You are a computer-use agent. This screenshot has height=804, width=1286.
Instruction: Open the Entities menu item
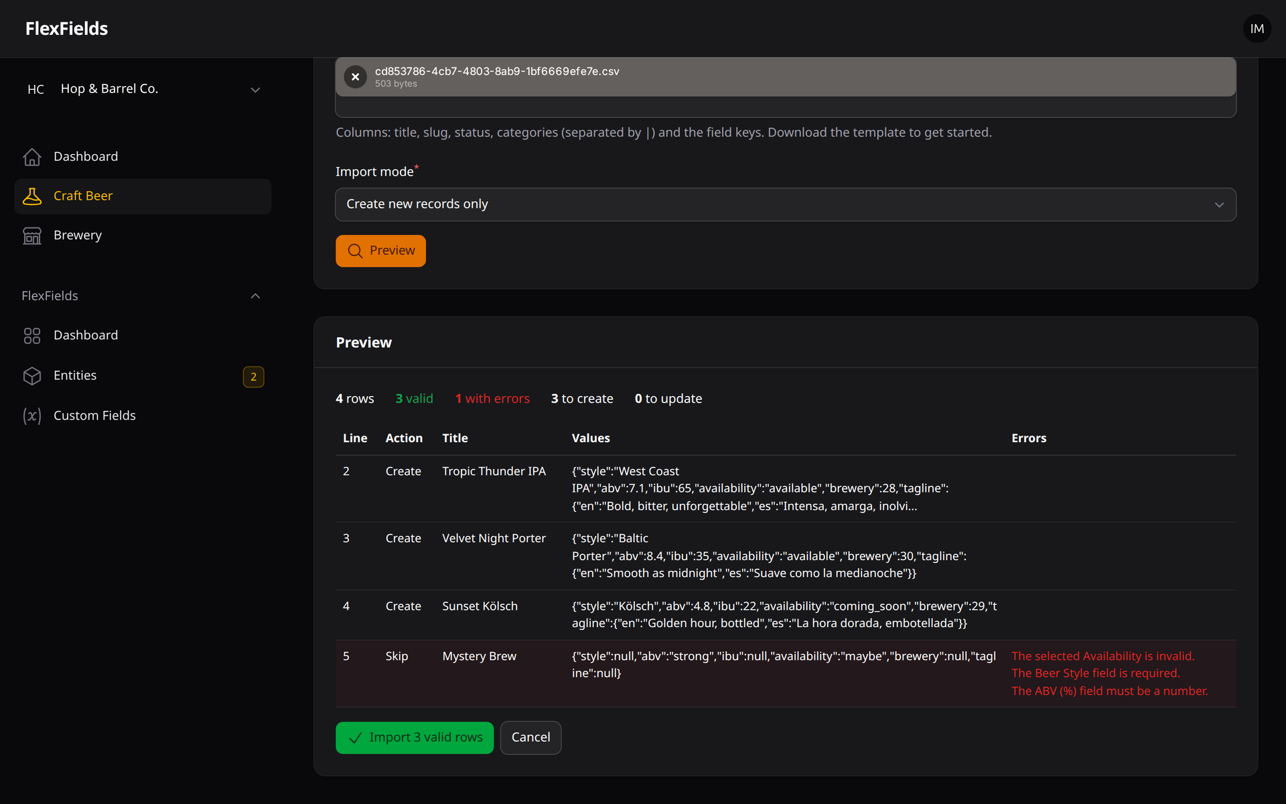[143, 376]
